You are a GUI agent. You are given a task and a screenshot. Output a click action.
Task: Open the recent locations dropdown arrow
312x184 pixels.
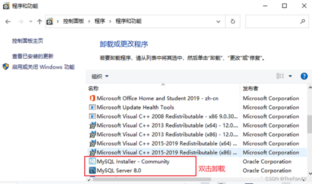31,21
